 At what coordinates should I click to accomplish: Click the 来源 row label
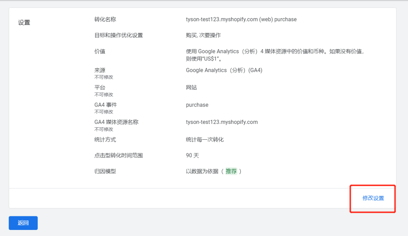pyautogui.click(x=100, y=70)
